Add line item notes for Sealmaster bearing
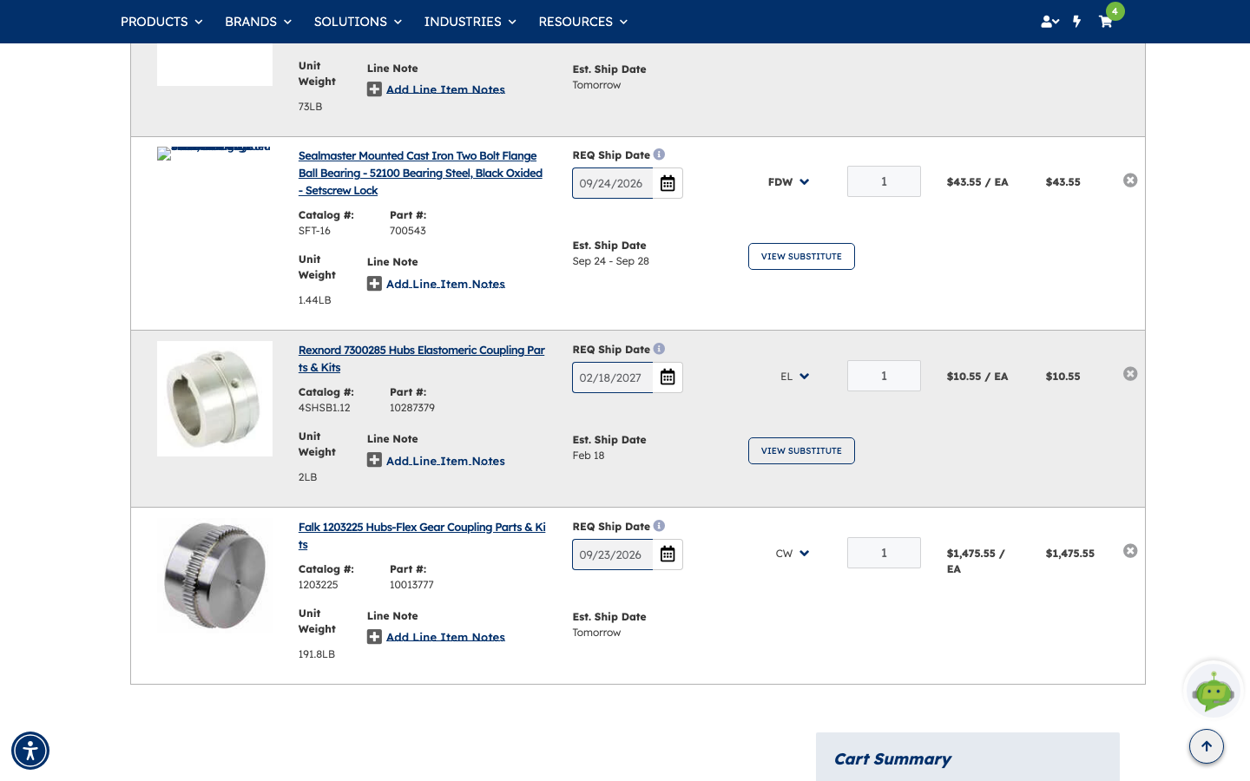This screenshot has height=781, width=1250. pyautogui.click(x=445, y=284)
